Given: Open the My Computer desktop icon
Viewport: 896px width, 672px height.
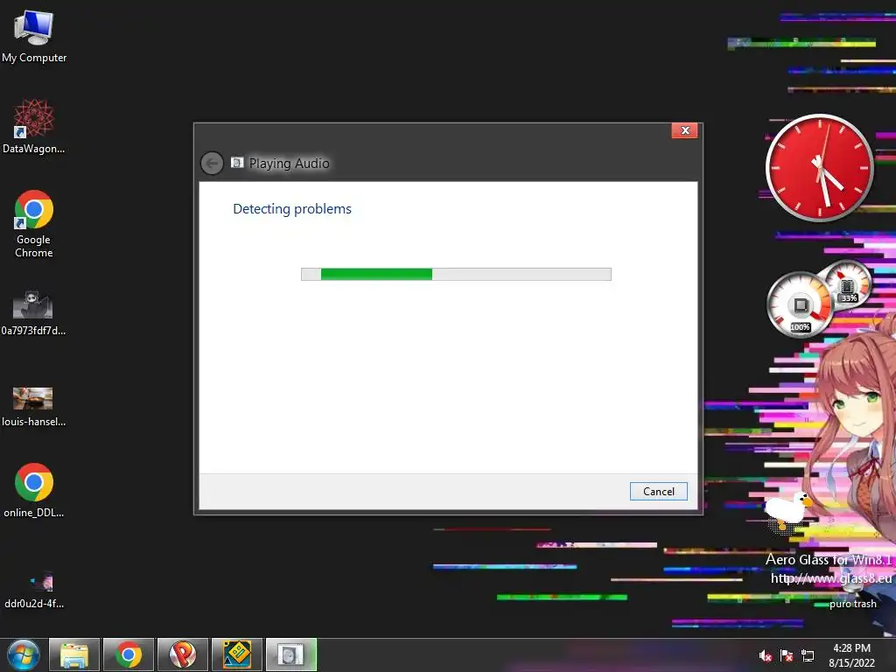Looking at the screenshot, I should coord(34,35).
